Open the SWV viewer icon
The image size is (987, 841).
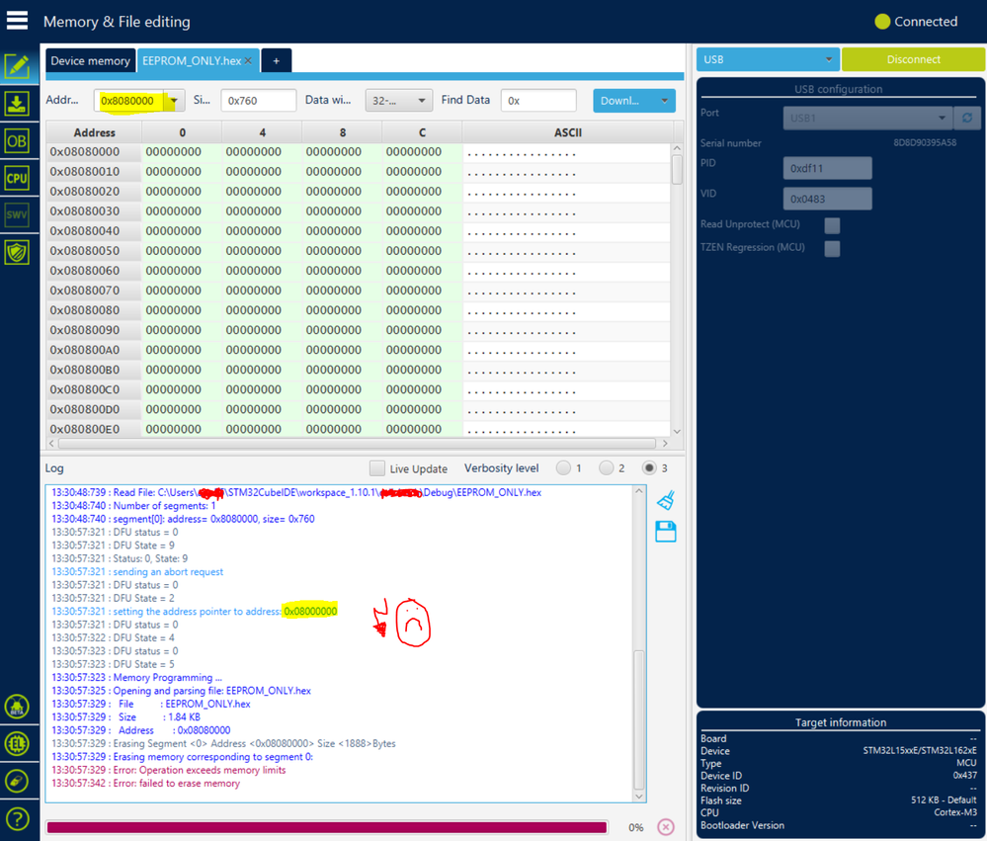pos(17,215)
